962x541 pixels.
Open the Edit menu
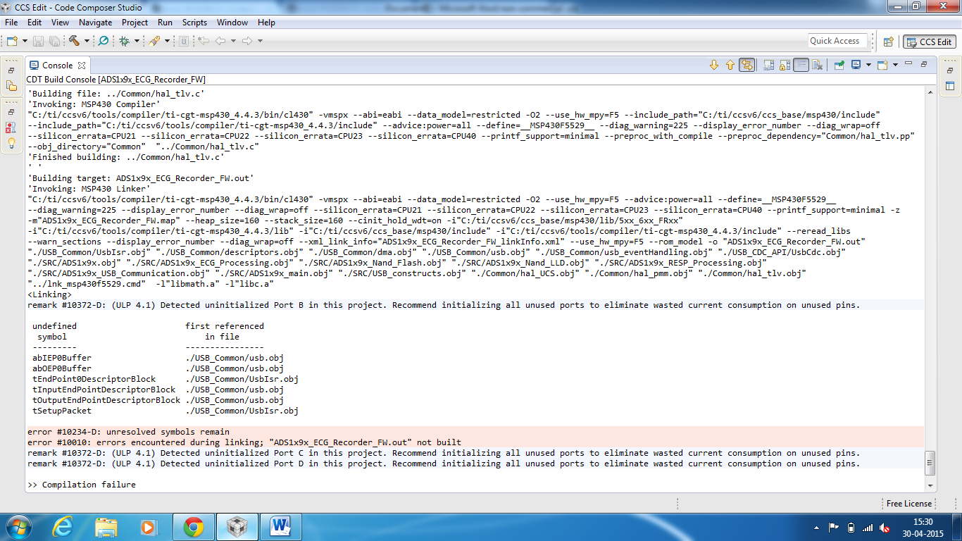click(x=35, y=23)
